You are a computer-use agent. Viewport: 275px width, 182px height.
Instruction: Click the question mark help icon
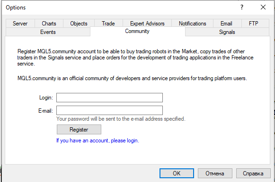coord(242,7)
